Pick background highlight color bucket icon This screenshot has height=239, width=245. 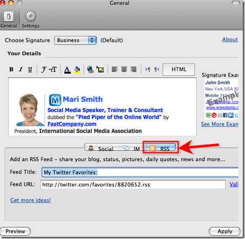pyautogui.click(x=77, y=70)
